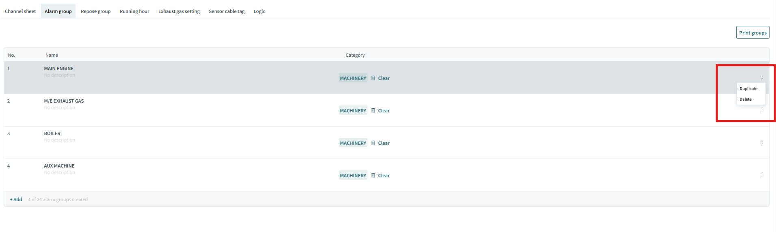This screenshot has height=232, width=776.
Task: Click the trash icon in AUX MACHINE row
Action: pos(373,175)
